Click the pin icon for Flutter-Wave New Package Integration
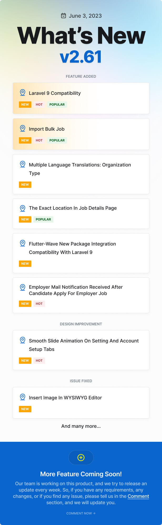Screen dimensions: 162x525 pyautogui.click(x=23, y=243)
